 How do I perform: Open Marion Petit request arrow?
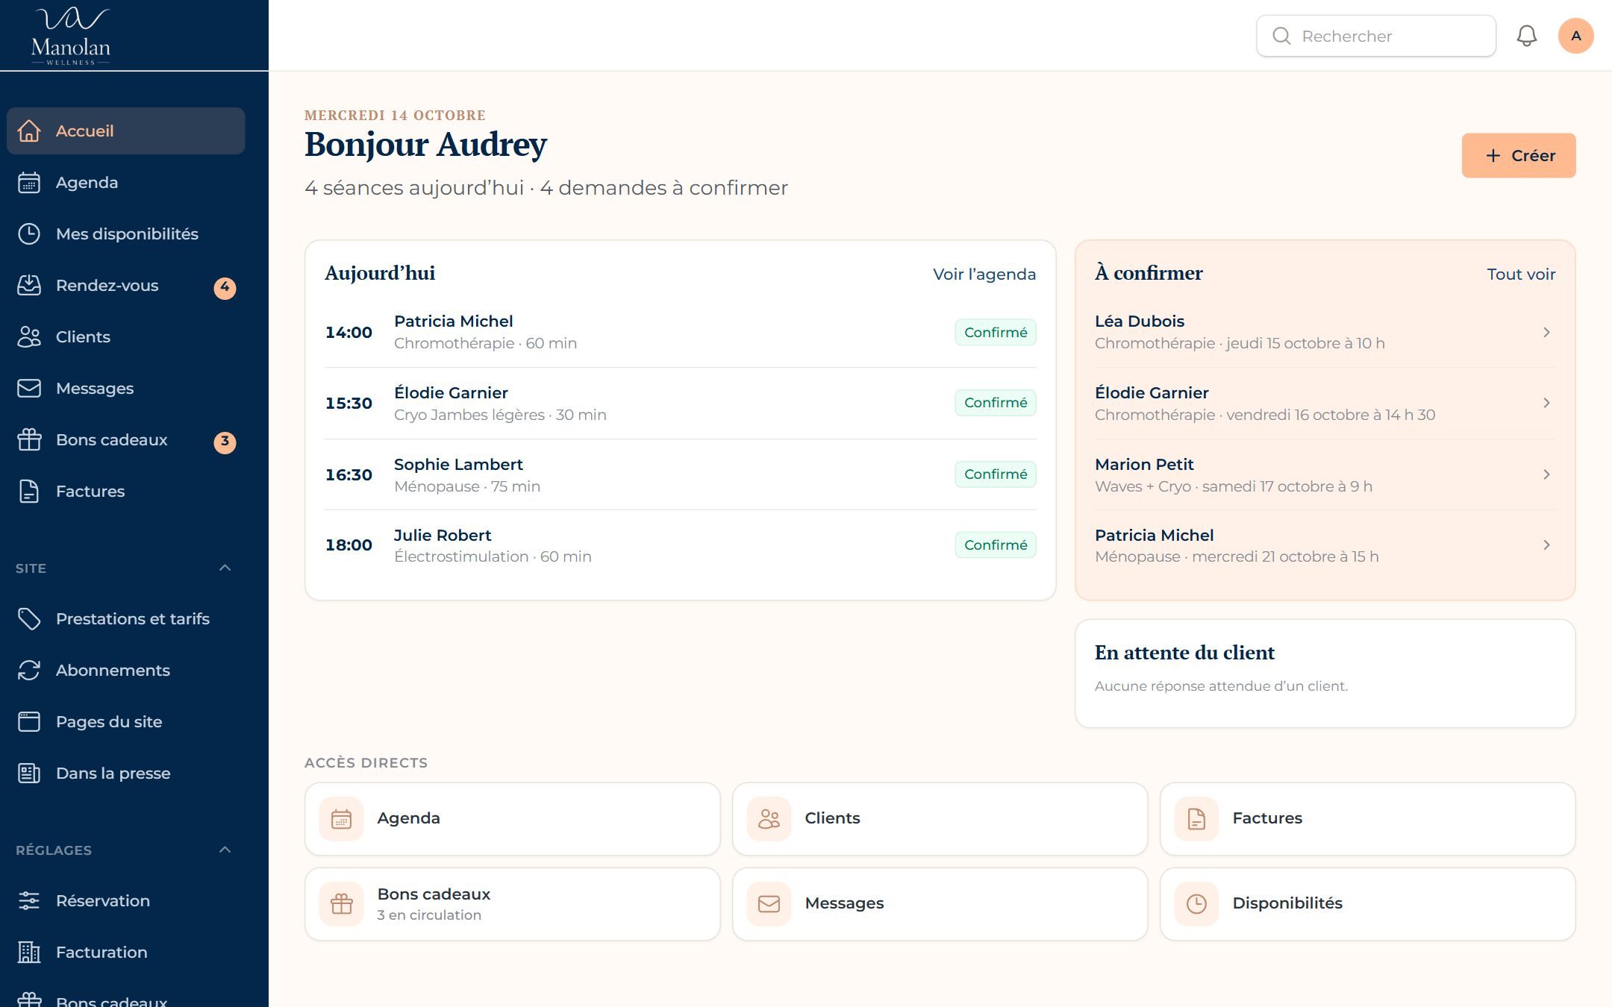pyautogui.click(x=1546, y=474)
